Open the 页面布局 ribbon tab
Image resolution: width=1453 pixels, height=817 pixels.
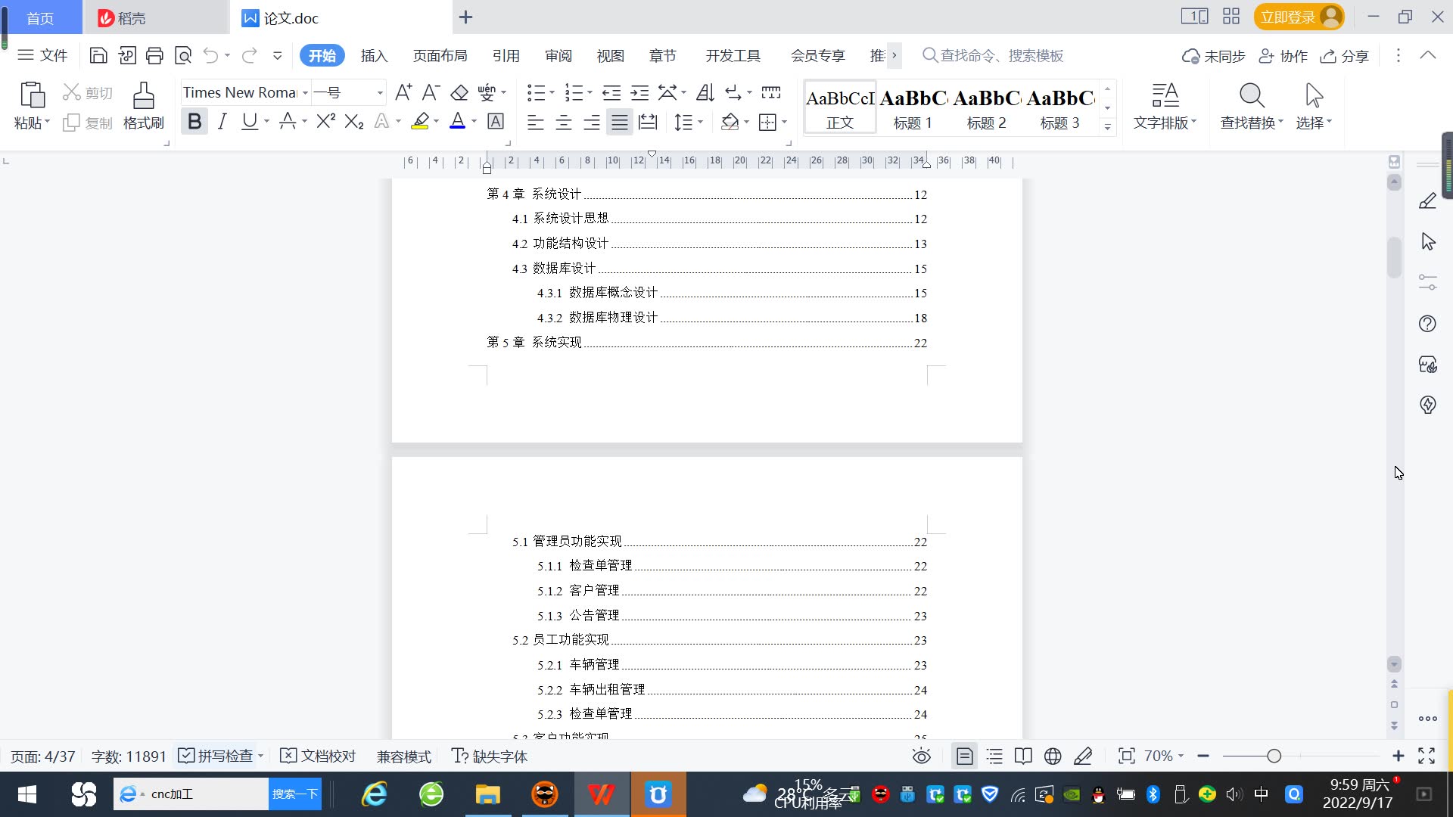tap(440, 55)
